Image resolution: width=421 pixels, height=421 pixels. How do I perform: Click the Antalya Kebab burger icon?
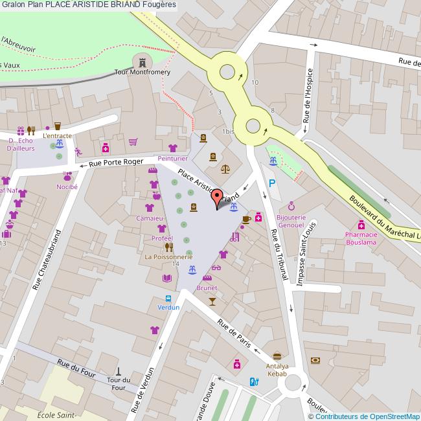pos(277,356)
